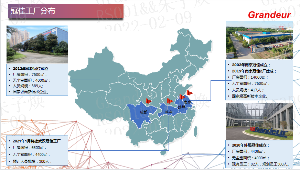This screenshot has height=170, width=300.
Task: Click Taiwan island on the China map
Action: coord(195,132)
